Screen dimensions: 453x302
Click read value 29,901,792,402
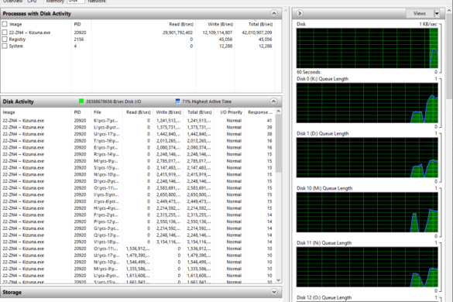(x=177, y=33)
